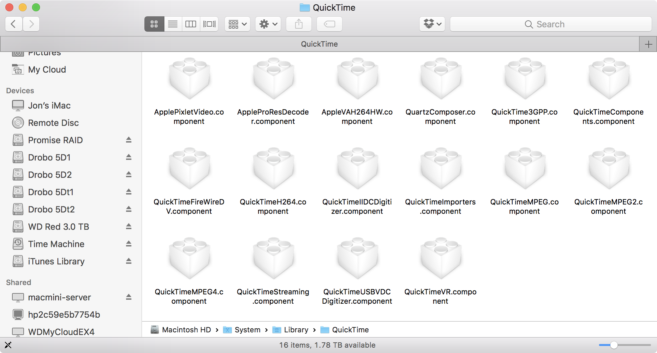Eject the Time Machine volume
The width and height of the screenshot is (657, 353).
(x=129, y=244)
